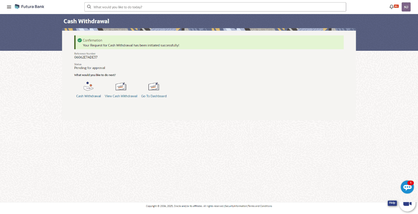This screenshot has width=418, height=214.
Task: Click the 'Confirmation' banner title
Action: click(93, 40)
